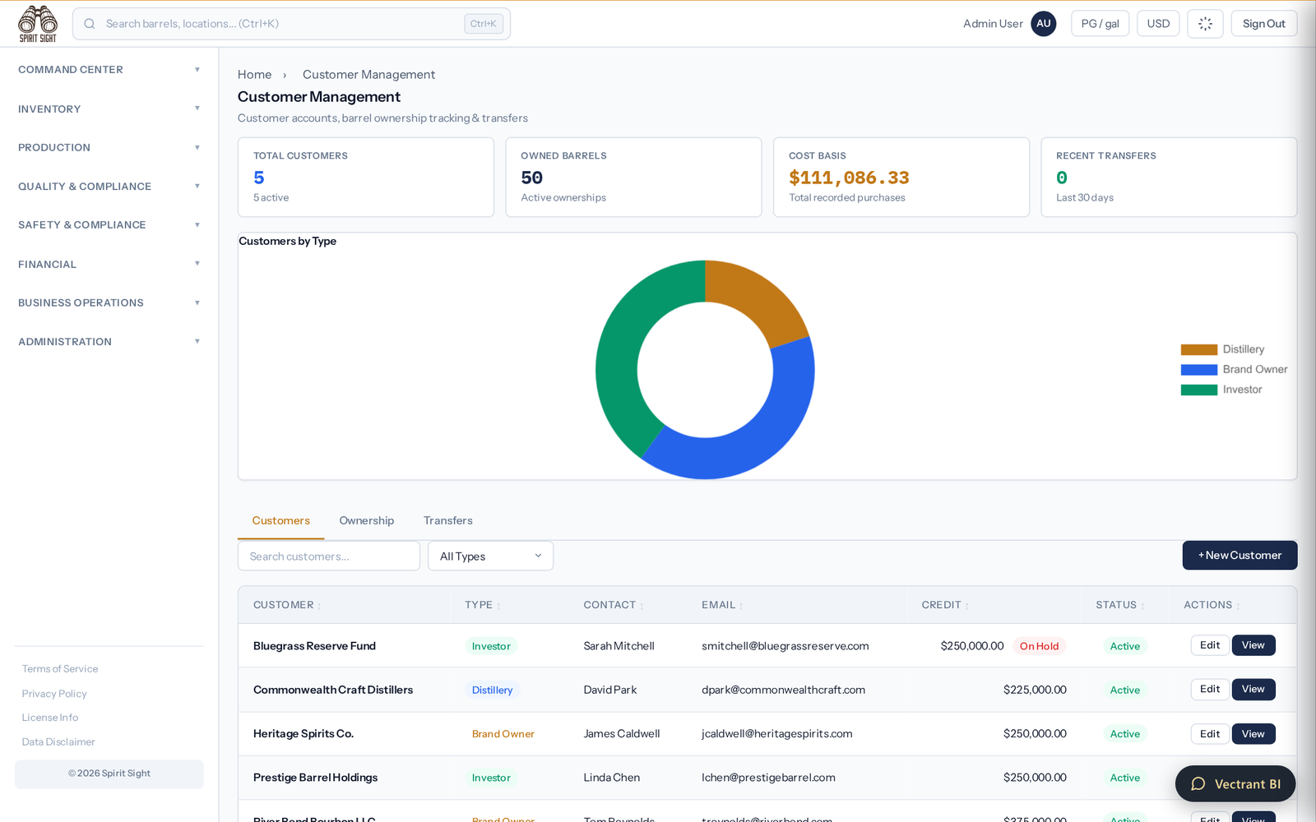
Task: Open Data Disclaimer link
Action: 58,741
